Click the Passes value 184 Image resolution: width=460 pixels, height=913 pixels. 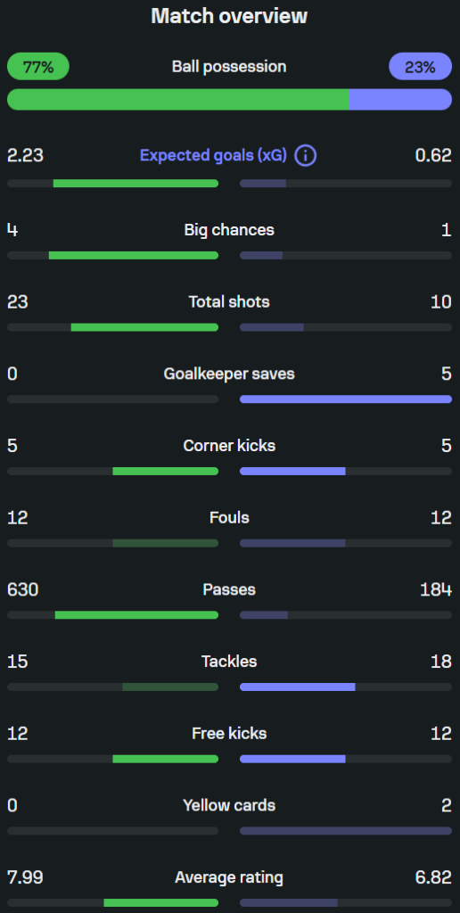[436, 590]
